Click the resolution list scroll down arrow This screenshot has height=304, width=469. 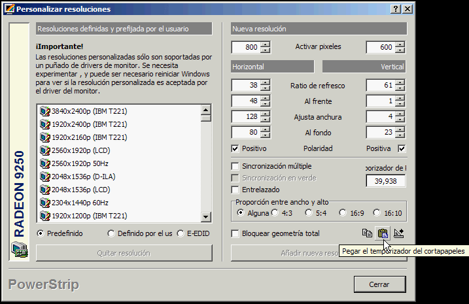click(x=206, y=216)
